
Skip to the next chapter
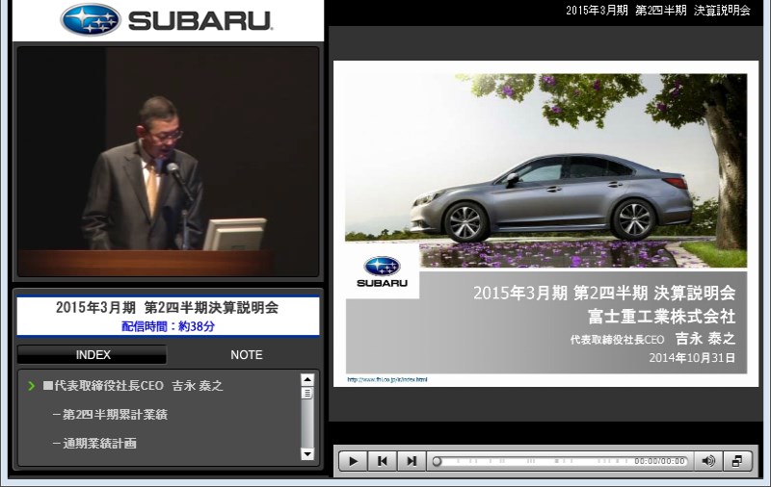pos(412,461)
